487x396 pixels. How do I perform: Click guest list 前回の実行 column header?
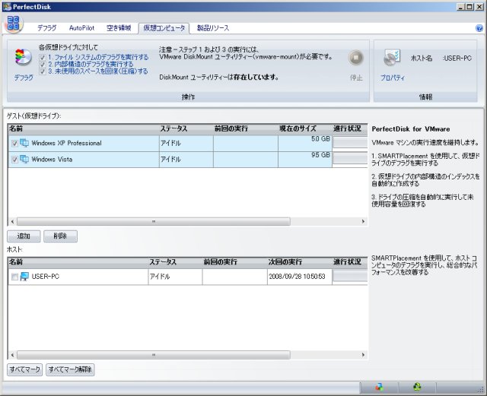(246, 128)
